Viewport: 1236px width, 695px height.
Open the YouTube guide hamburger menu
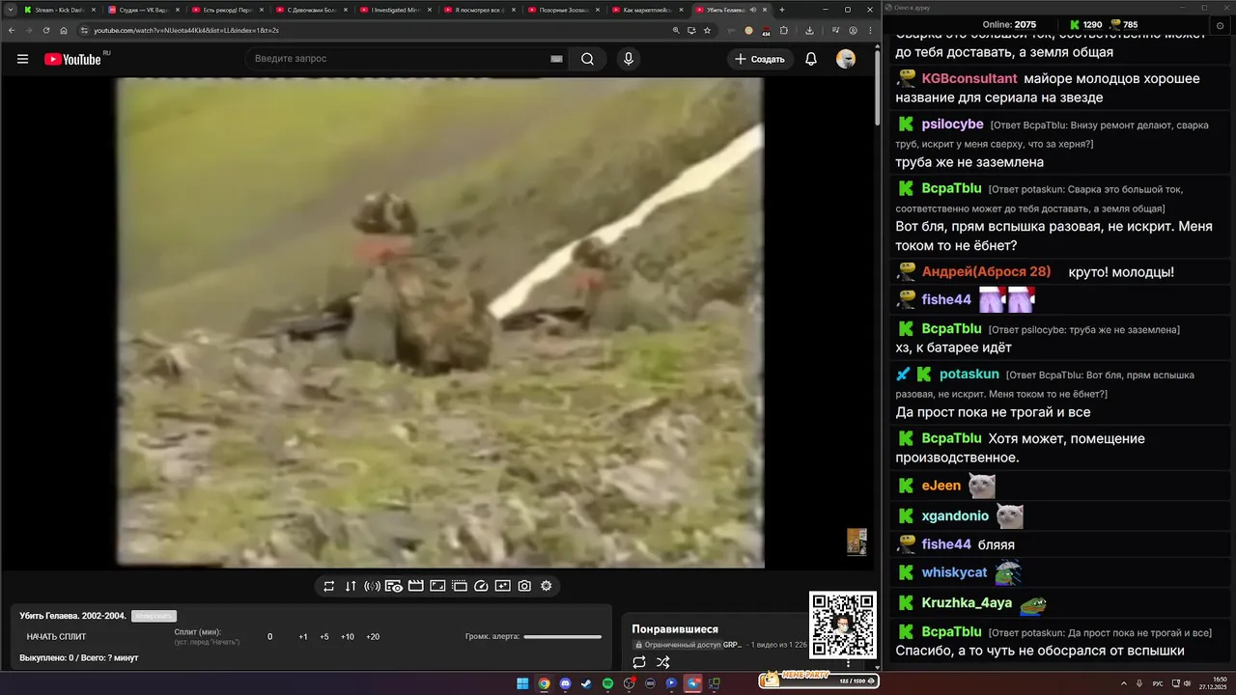pos(22,59)
